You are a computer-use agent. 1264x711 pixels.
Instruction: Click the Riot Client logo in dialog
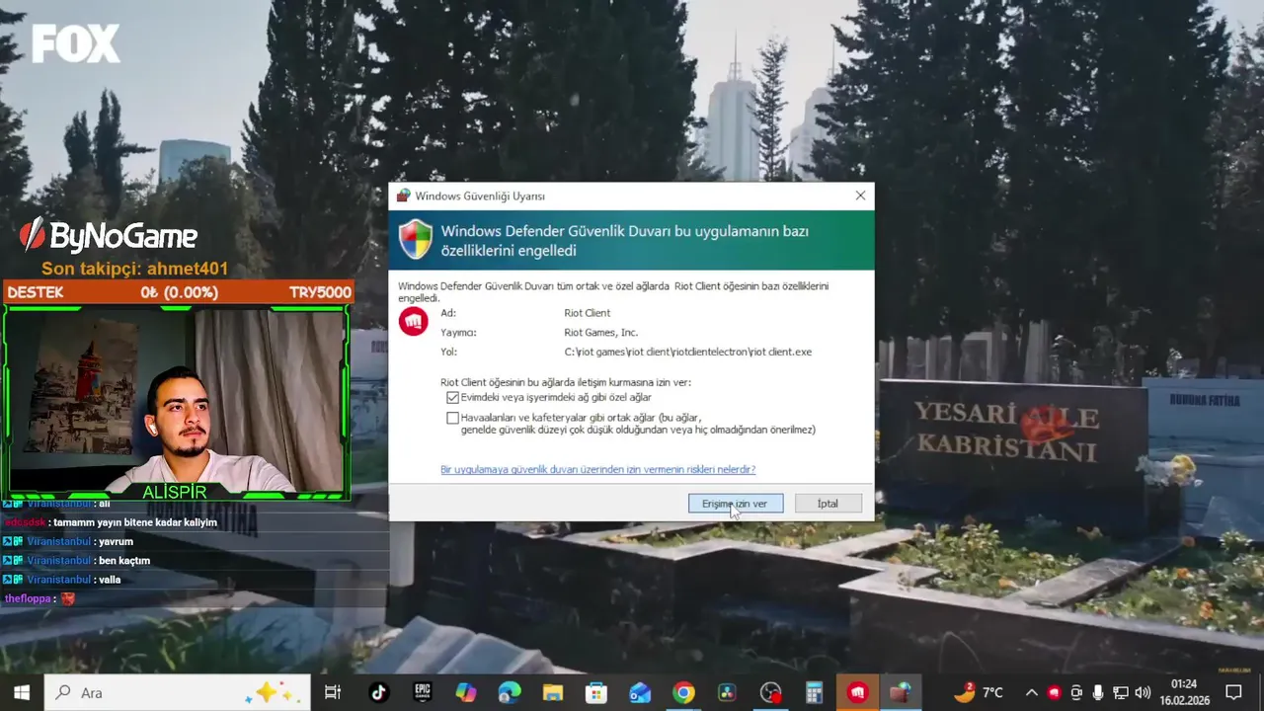(x=413, y=321)
